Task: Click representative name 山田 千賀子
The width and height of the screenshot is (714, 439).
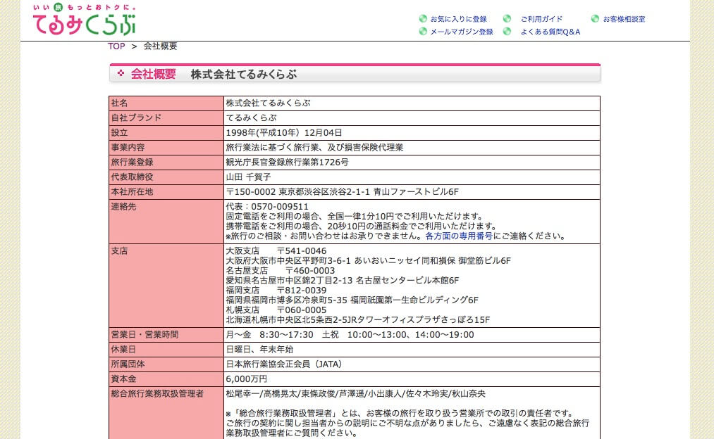Action: [248, 177]
